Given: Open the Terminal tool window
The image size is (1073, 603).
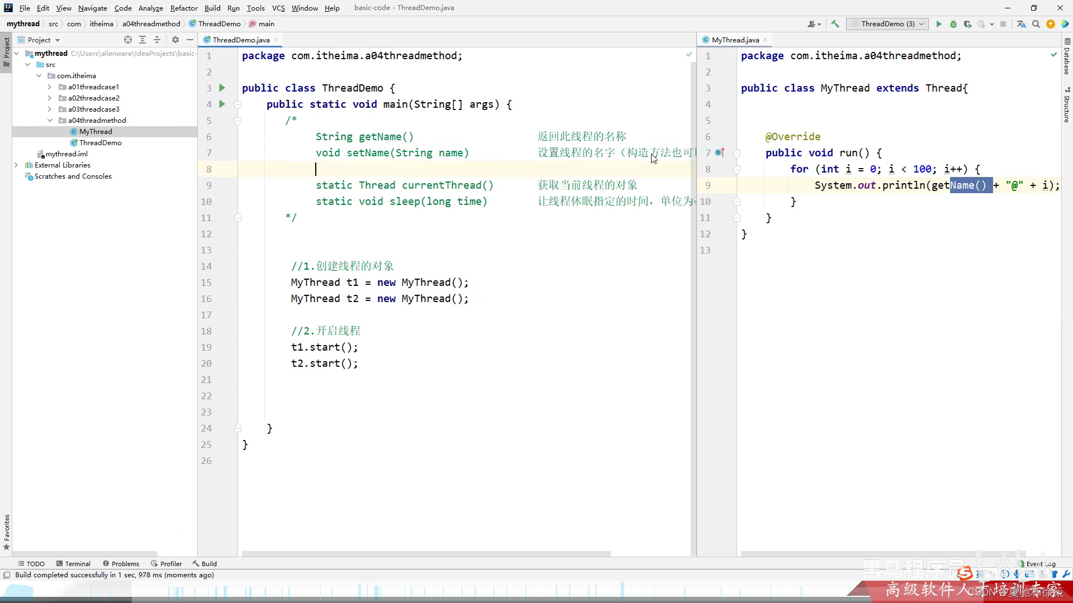Looking at the screenshot, I should (73, 564).
